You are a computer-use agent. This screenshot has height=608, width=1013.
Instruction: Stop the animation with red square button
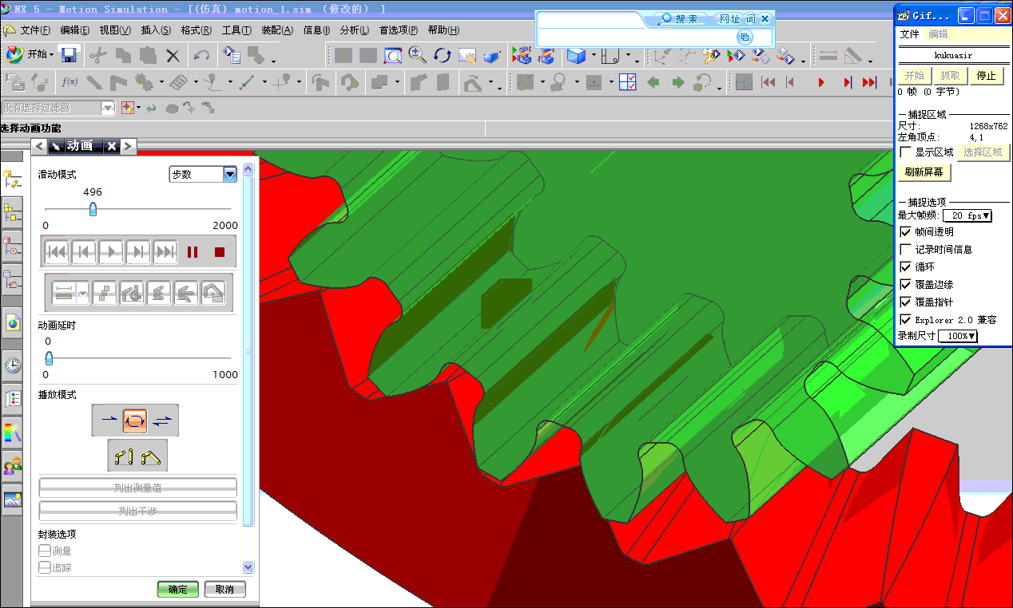[220, 252]
